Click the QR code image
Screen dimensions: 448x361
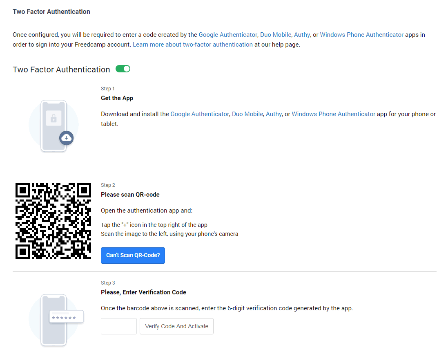[53, 221]
